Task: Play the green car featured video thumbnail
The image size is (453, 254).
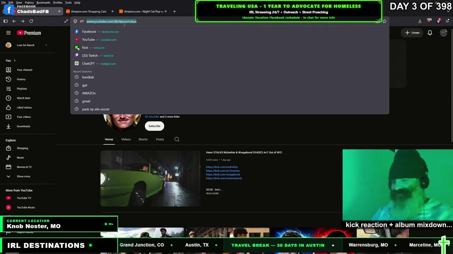Action: [x=150, y=179]
